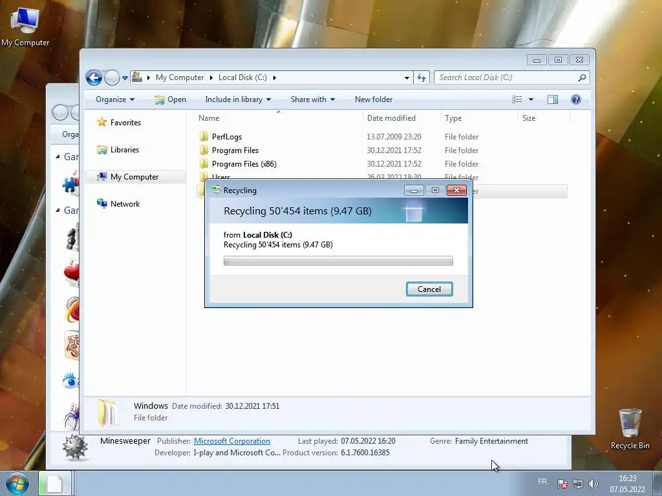Expand arrow after My Computer breadcrumb
This screenshot has height=496, width=662.
click(x=211, y=77)
